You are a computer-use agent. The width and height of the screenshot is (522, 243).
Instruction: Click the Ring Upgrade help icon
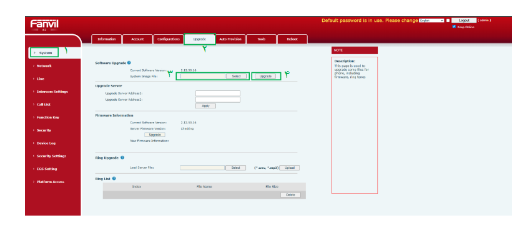(x=122, y=158)
